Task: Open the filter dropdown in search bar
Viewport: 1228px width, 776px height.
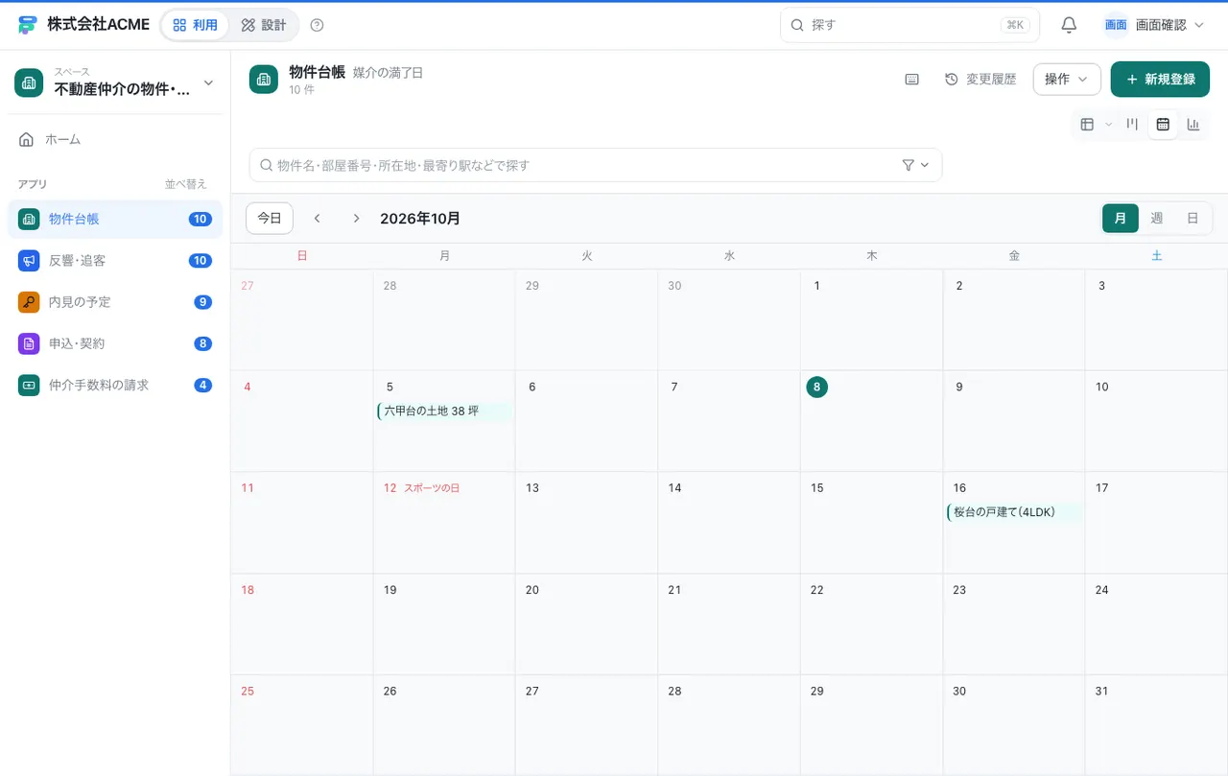Action: coord(916,165)
